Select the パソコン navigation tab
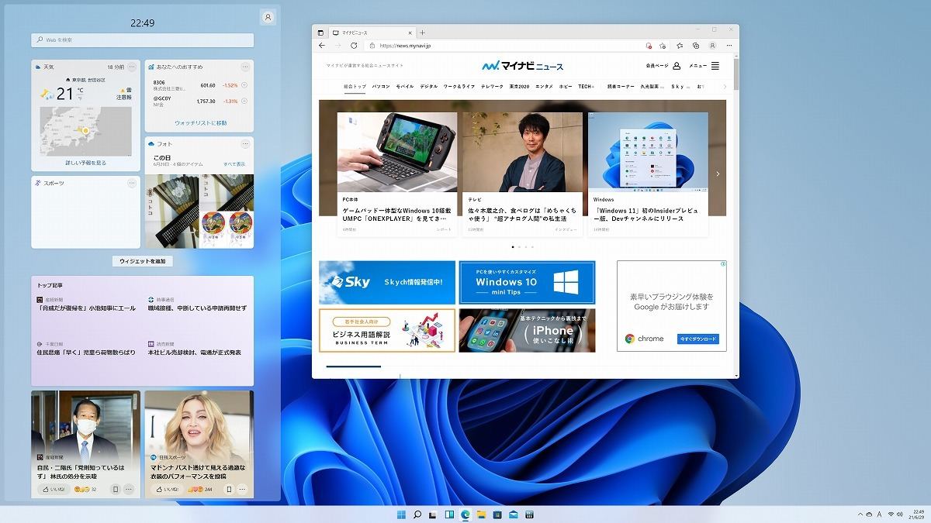Image resolution: width=931 pixels, height=523 pixels. click(x=381, y=87)
